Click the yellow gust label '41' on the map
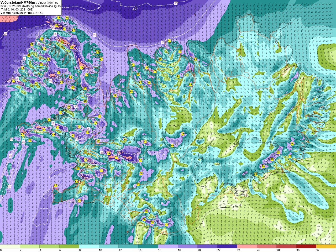Screen dimensions: 336x252 (57, 127)
